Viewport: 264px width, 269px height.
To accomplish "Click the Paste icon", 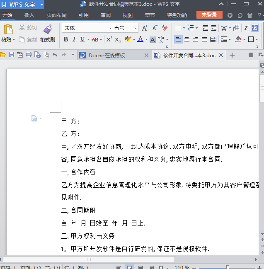I will point(8,29).
